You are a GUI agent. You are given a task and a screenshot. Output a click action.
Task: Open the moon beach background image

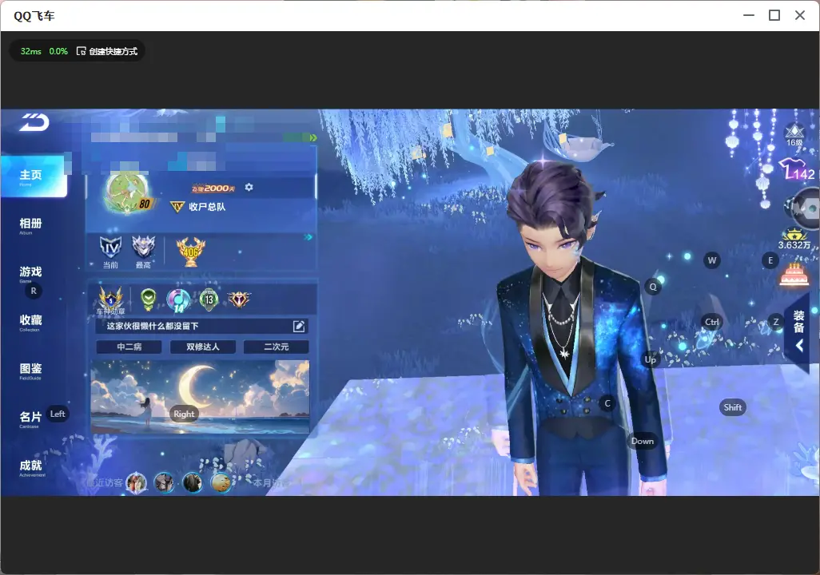tap(201, 396)
